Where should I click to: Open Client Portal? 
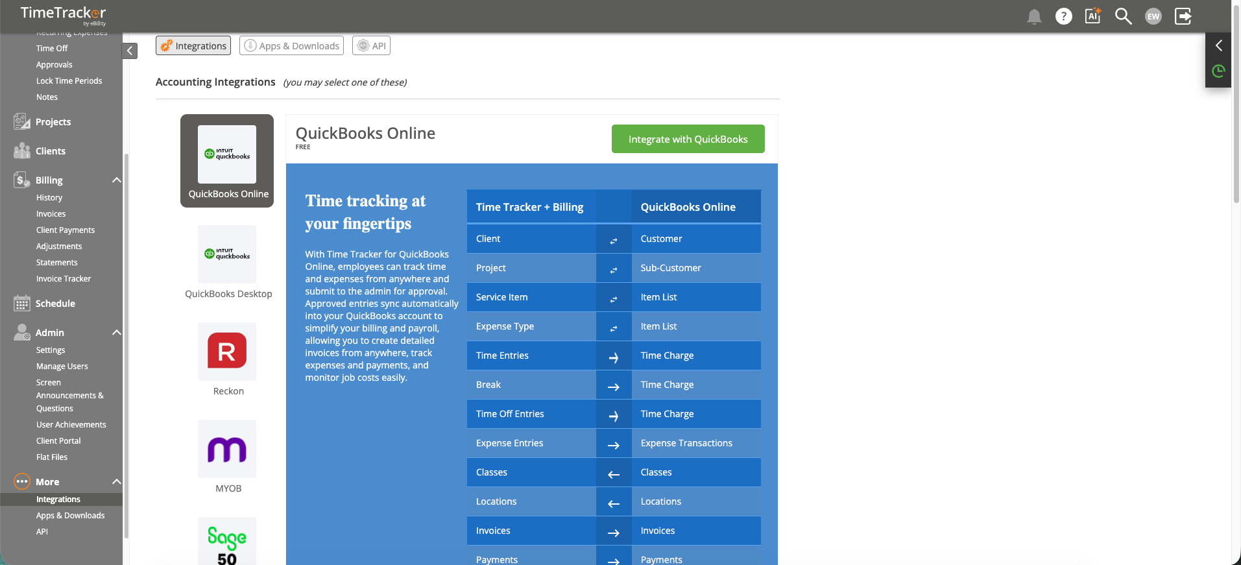point(58,441)
